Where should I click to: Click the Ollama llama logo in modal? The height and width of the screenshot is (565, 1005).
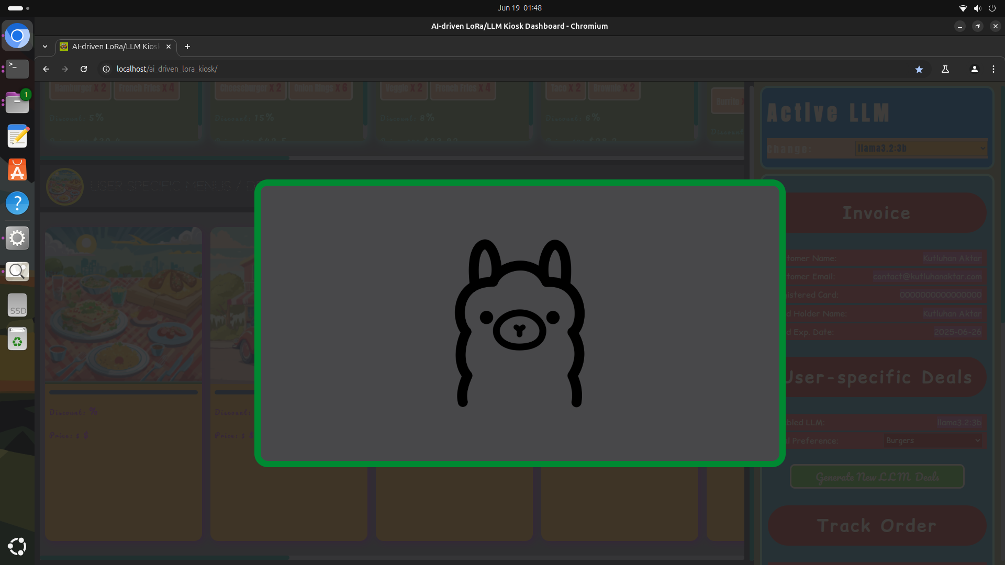point(519,323)
